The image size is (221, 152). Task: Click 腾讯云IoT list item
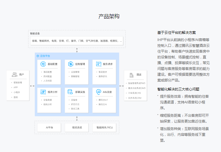(x=103, y=100)
